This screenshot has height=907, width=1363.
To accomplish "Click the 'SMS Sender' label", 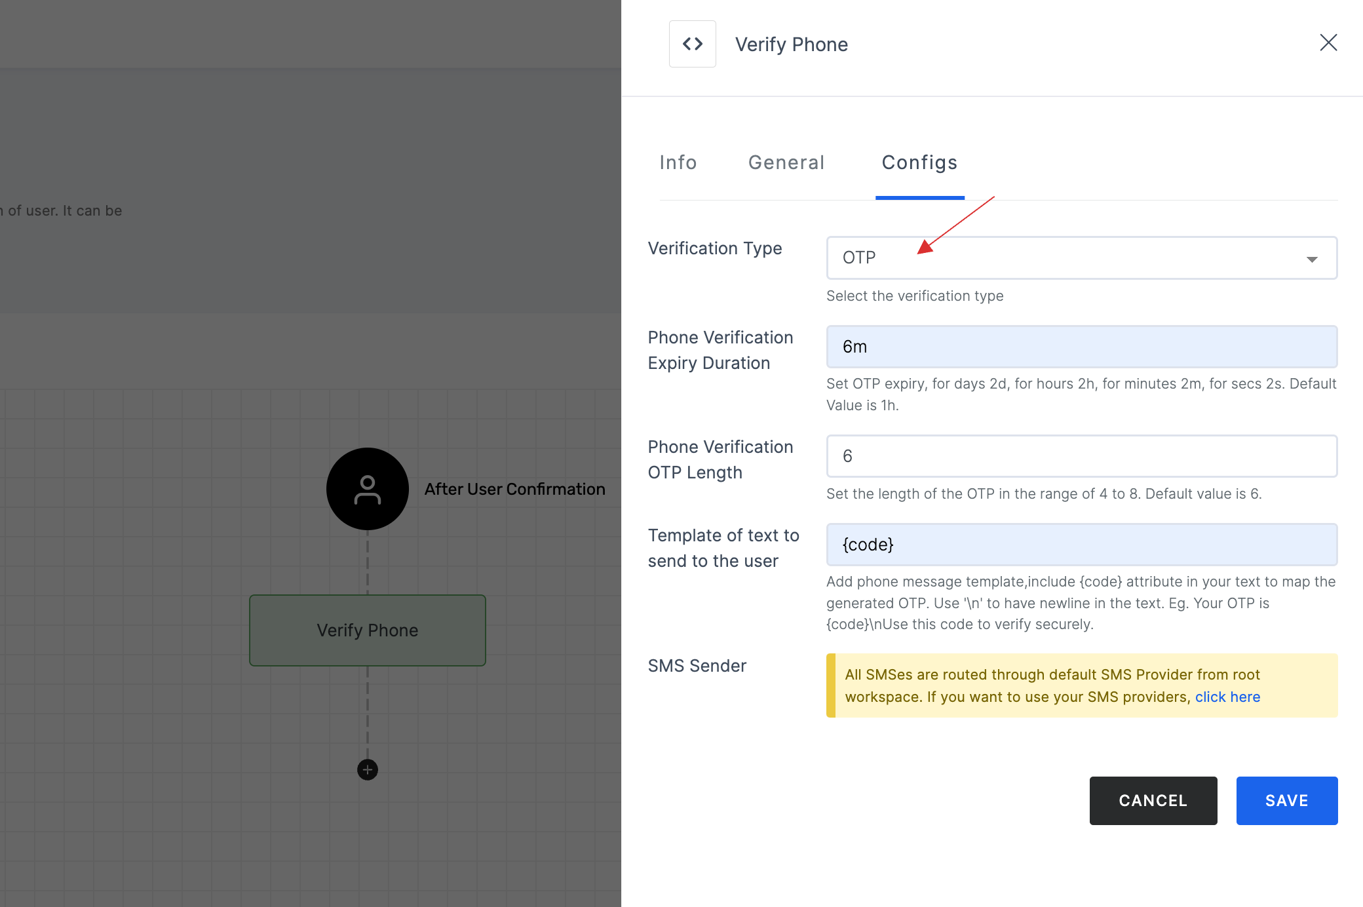I will click(x=697, y=666).
